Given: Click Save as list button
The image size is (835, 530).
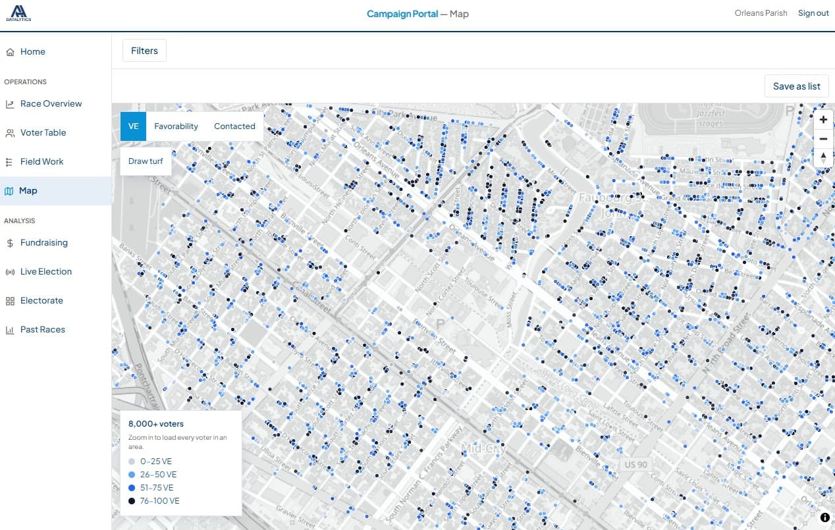Looking at the screenshot, I should [x=796, y=86].
